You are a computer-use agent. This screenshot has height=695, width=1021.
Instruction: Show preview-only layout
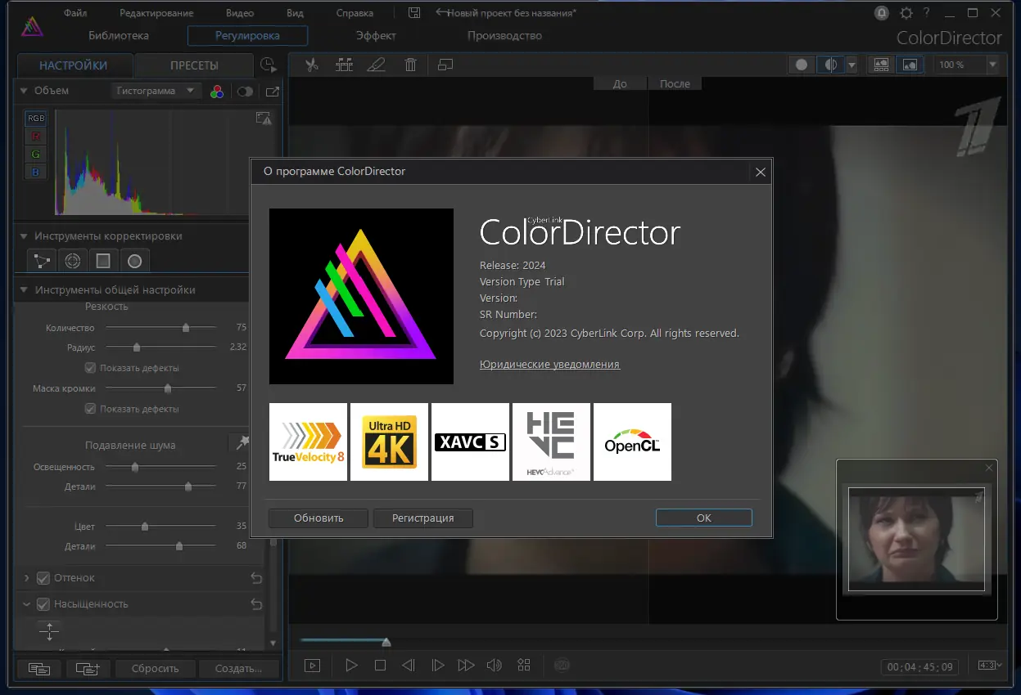(910, 65)
